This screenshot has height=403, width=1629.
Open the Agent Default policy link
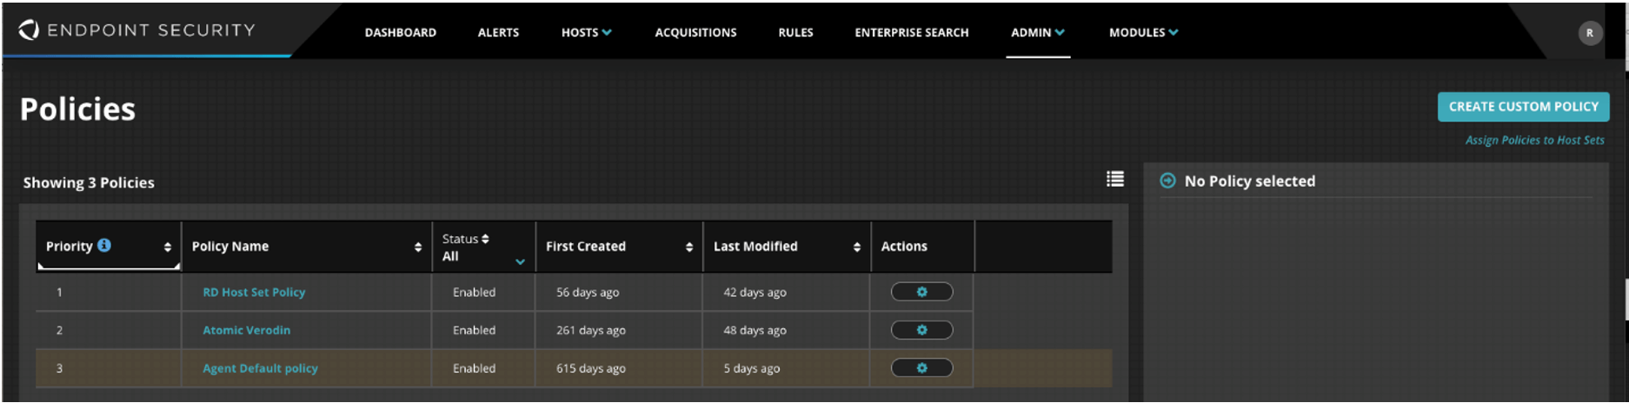[x=260, y=368]
